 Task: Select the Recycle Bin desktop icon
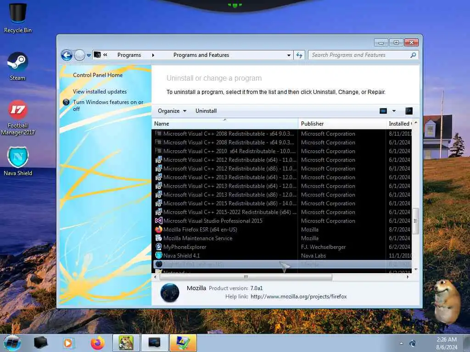point(18,18)
